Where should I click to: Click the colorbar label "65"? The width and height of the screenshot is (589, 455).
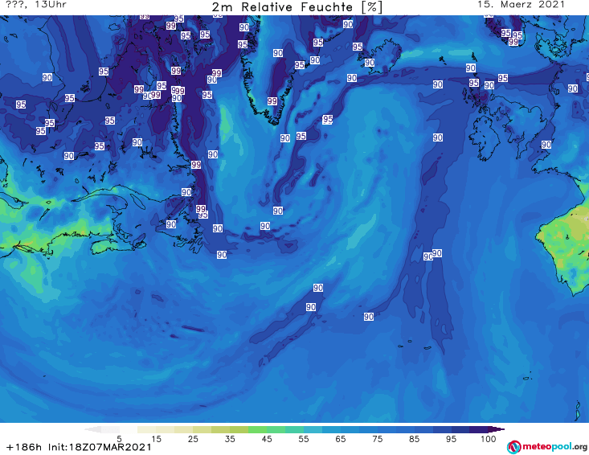click(x=341, y=439)
